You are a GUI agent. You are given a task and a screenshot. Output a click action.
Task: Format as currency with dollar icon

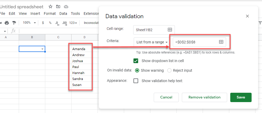click(43, 23)
